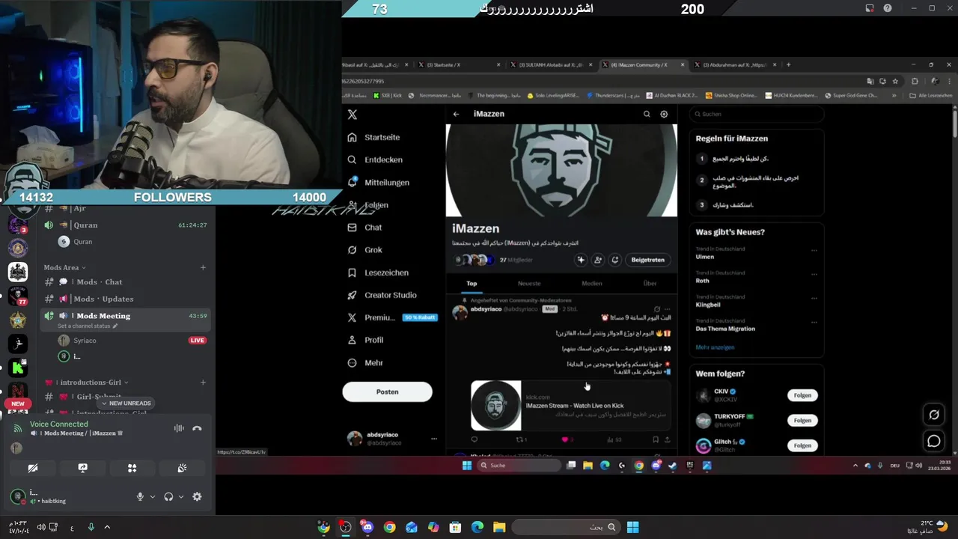
Task: Open more options for Ulmen trend
Action: [x=814, y=250]
